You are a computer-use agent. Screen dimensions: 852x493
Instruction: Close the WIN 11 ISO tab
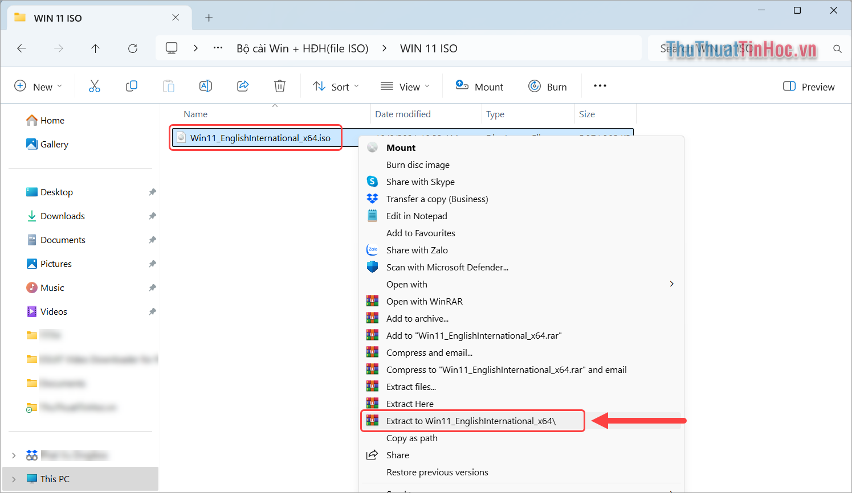tap(176, 18)
